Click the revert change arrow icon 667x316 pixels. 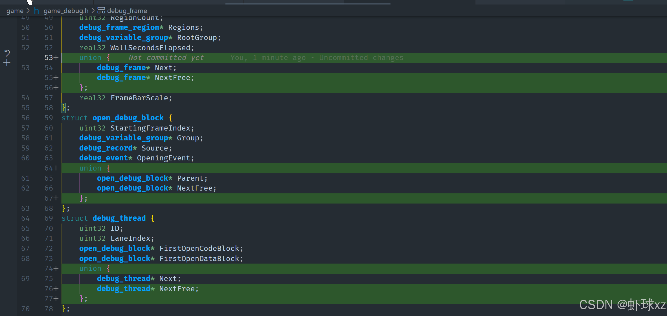[7, 53]
